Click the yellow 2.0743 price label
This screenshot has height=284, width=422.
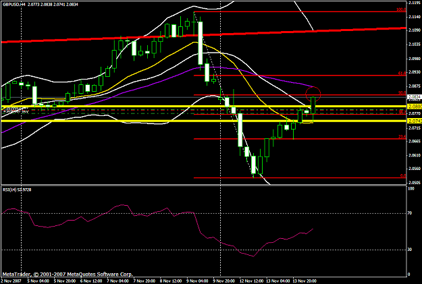point(415,121)
